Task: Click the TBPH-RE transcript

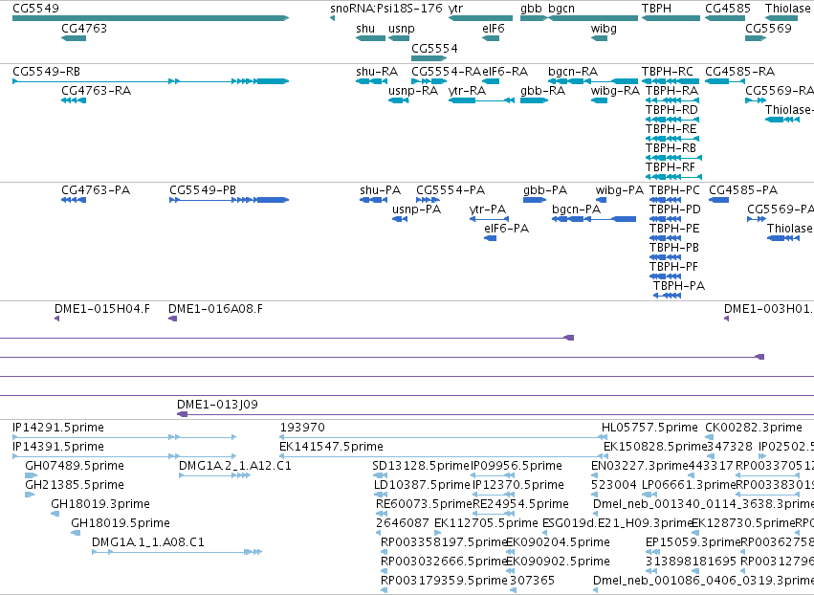Action: [x=672, y=139]
